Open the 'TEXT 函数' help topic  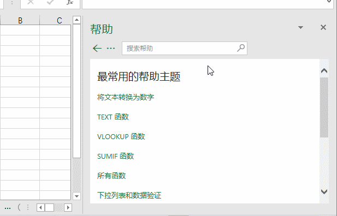[113, 117]
